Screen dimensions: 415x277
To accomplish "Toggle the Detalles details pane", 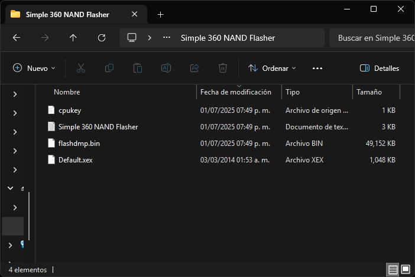I will pyautogui.click(x=380, y=68).
